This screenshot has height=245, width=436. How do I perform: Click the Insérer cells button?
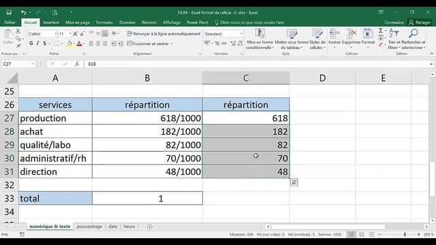(x=334, y=39)
